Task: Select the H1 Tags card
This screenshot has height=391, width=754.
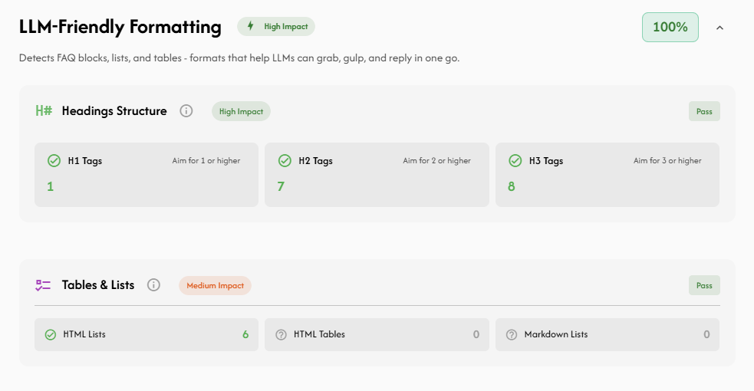Action: [x=146, y=175]
